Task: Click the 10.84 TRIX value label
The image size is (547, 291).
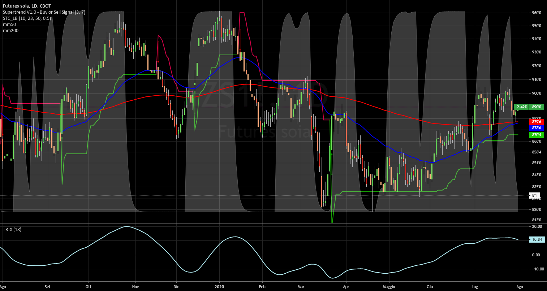Action: point(537,239)
